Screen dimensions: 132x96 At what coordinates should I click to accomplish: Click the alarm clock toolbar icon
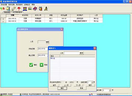pos(25,9)
